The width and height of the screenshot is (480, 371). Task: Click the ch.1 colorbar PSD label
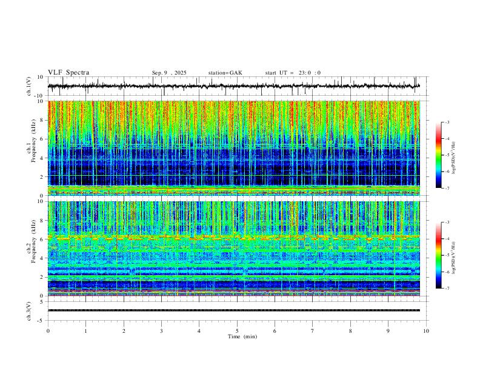tap(455, 158)
